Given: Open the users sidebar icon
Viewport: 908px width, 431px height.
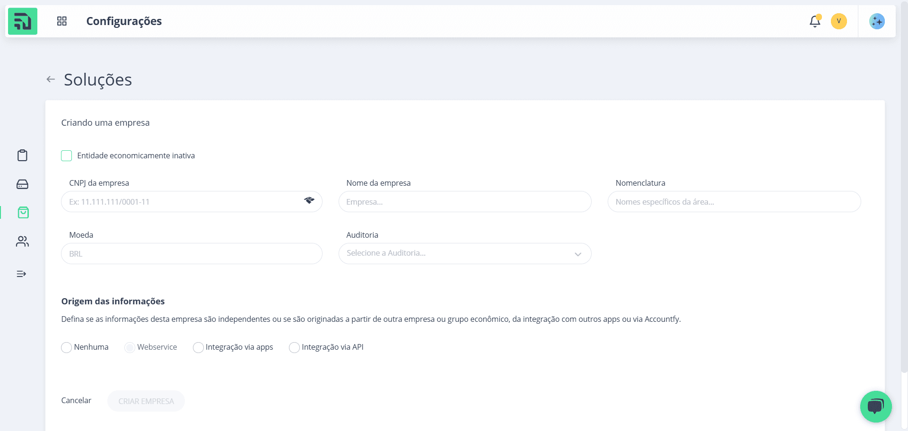Looking at the screenshot, I should coord(22,241).
